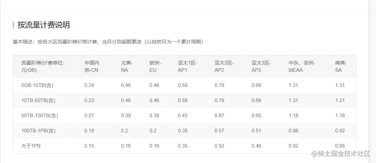This screenshot has width=376, height=163.
Task: Select the 50TB-100TB(含) row label
Action: point(40,116)
